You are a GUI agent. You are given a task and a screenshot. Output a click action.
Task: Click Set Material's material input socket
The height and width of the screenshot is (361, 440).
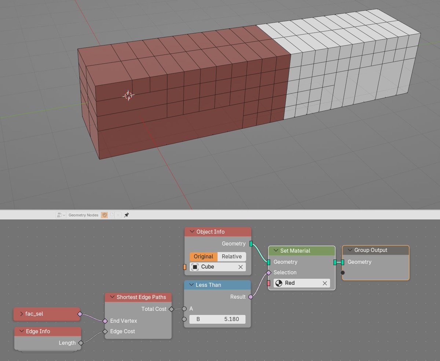click(x=269, y=283)
